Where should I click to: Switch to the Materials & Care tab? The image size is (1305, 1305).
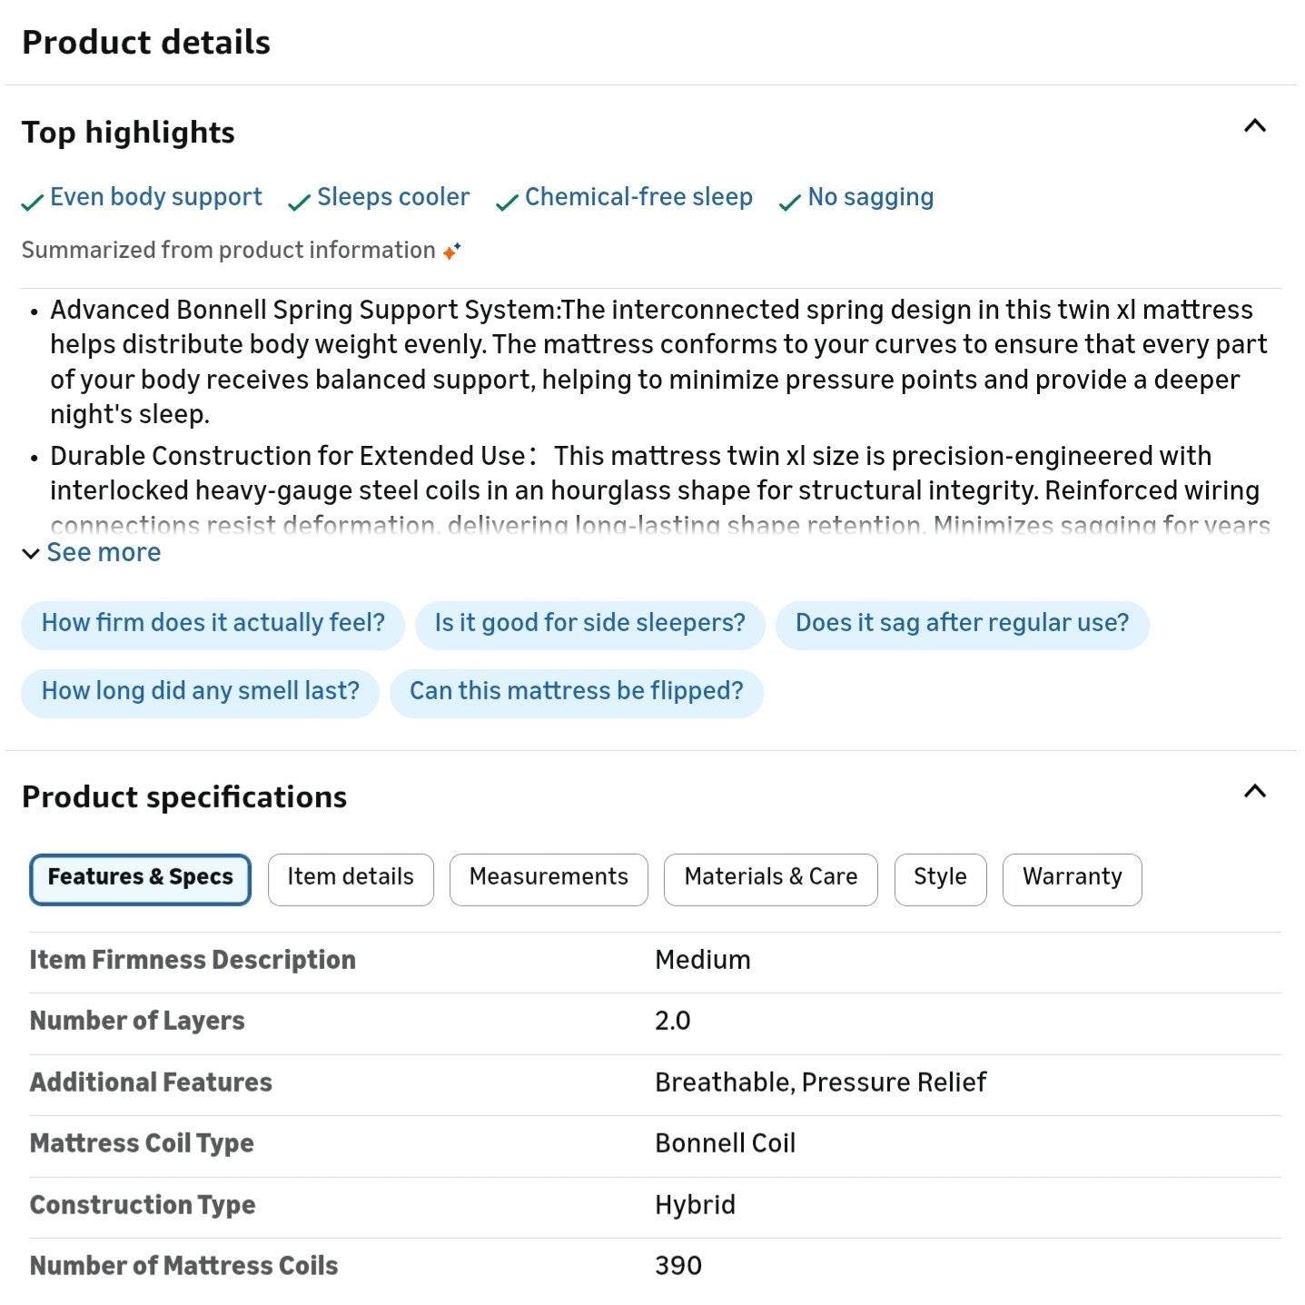pyautogui.click(x=770, y=877)
